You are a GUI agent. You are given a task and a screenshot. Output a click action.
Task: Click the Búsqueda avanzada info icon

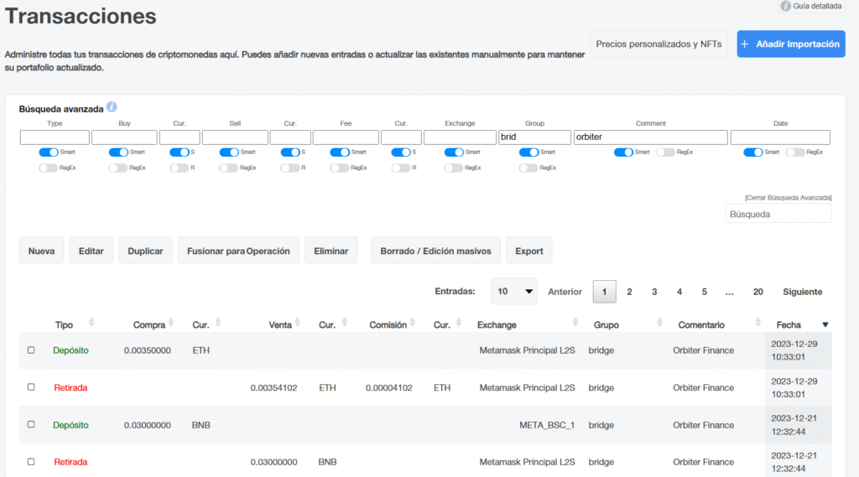[x=112, y=106]
